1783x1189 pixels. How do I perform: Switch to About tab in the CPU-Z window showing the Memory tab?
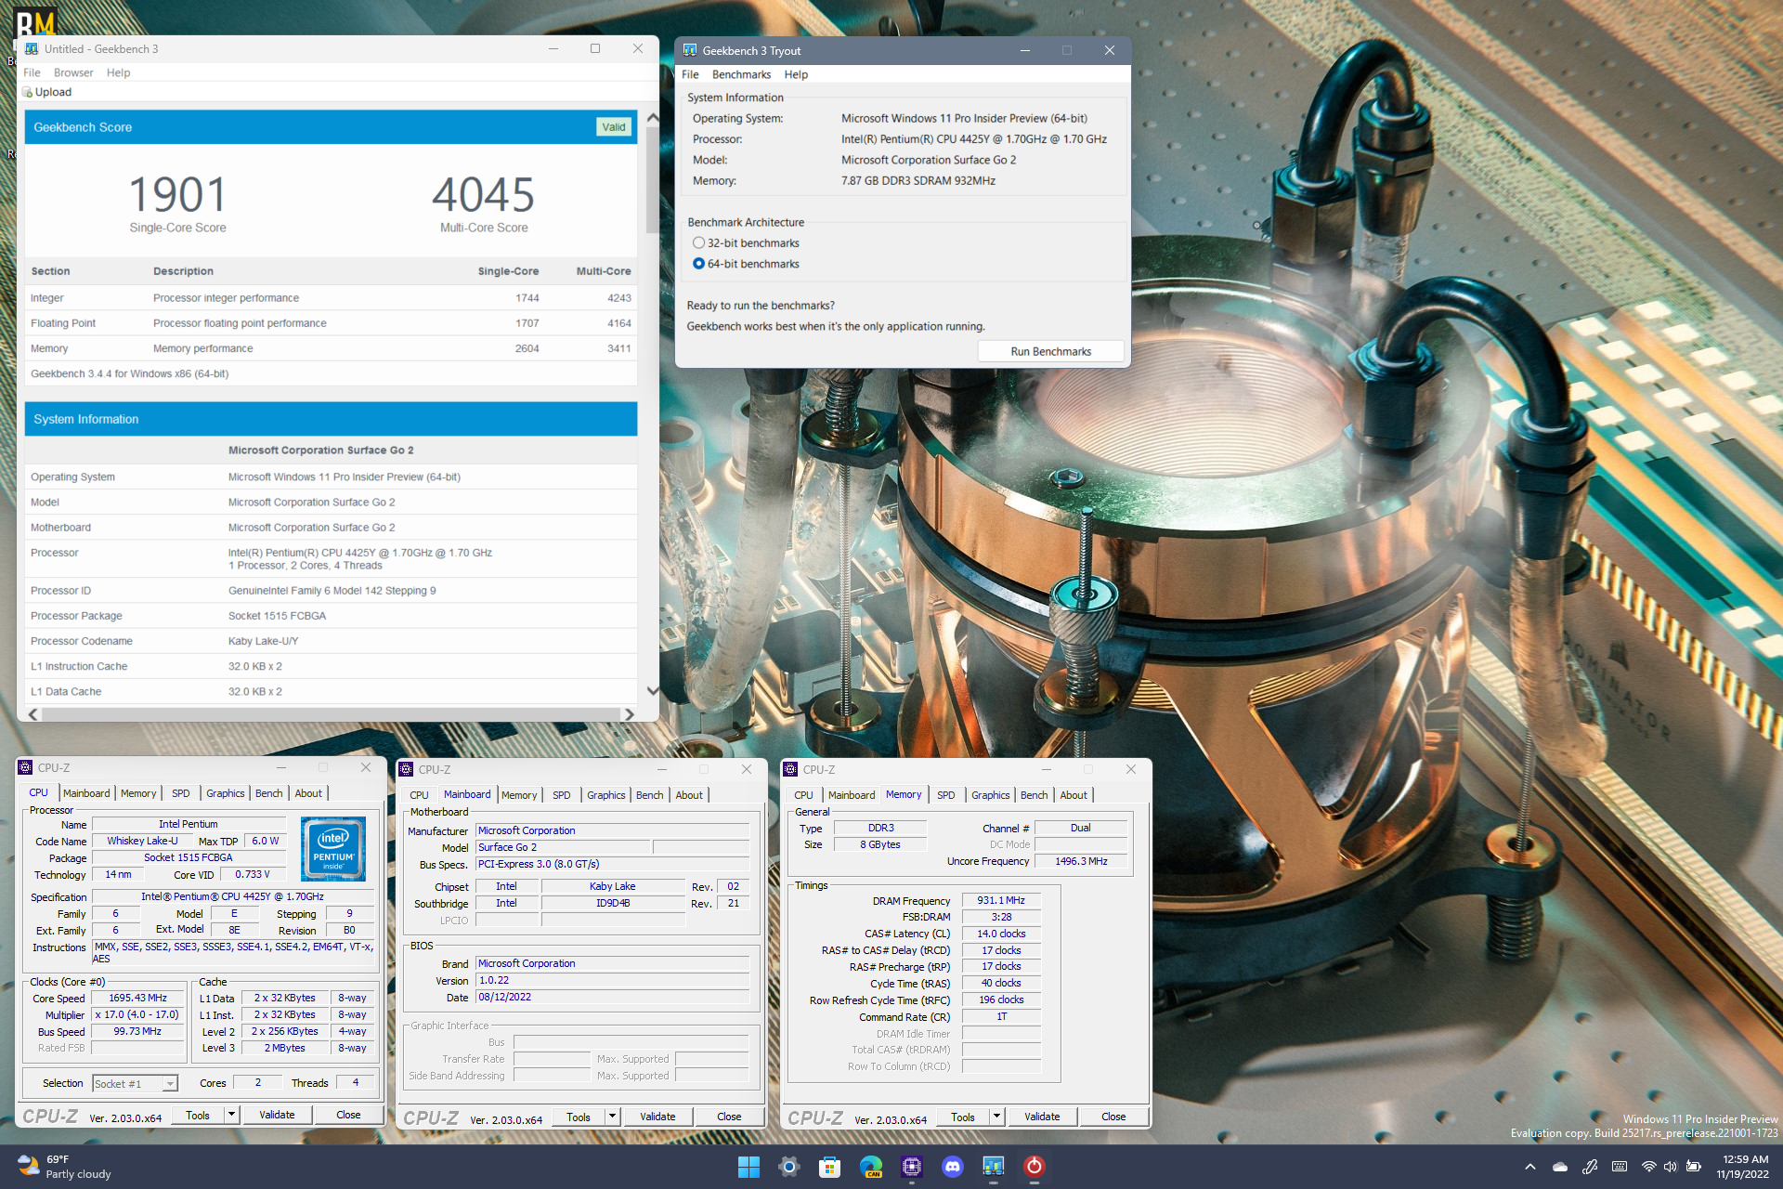click(1074, 795)
